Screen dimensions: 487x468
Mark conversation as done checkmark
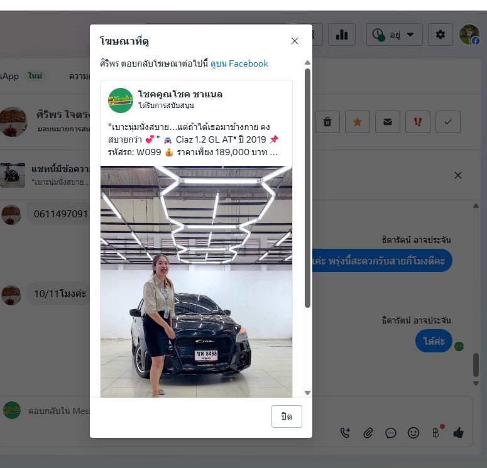[448, 122]
